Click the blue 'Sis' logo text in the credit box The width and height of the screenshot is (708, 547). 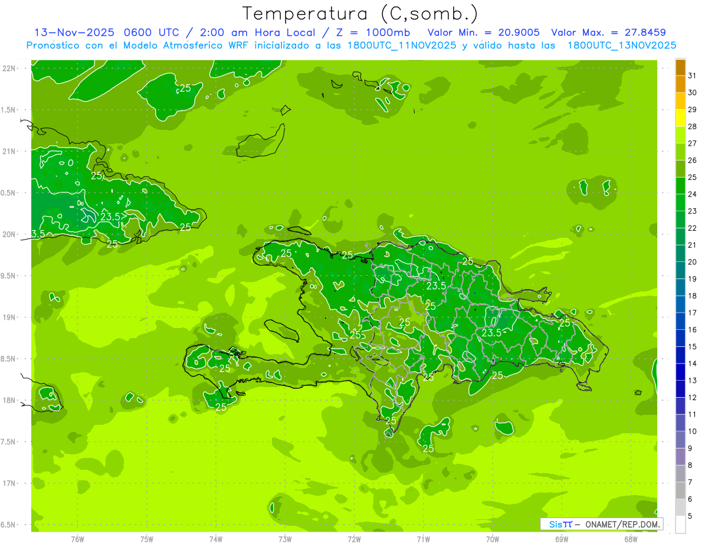tap(555, 524)
